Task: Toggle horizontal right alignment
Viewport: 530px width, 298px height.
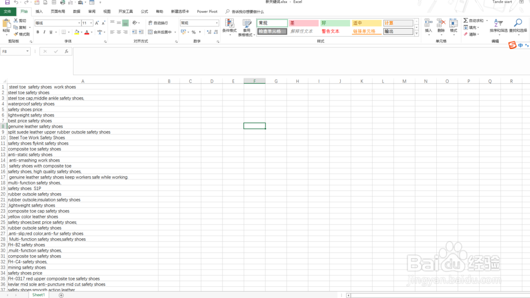Action: 126,32
